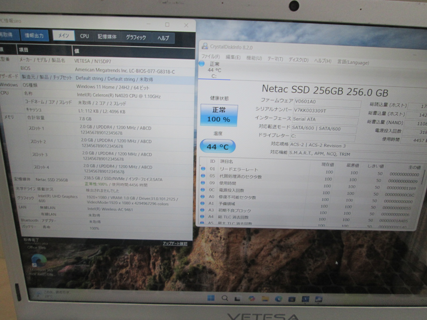427x320 pixels.
Task: Click the しきい値 column header
Action: pos(376,166)
